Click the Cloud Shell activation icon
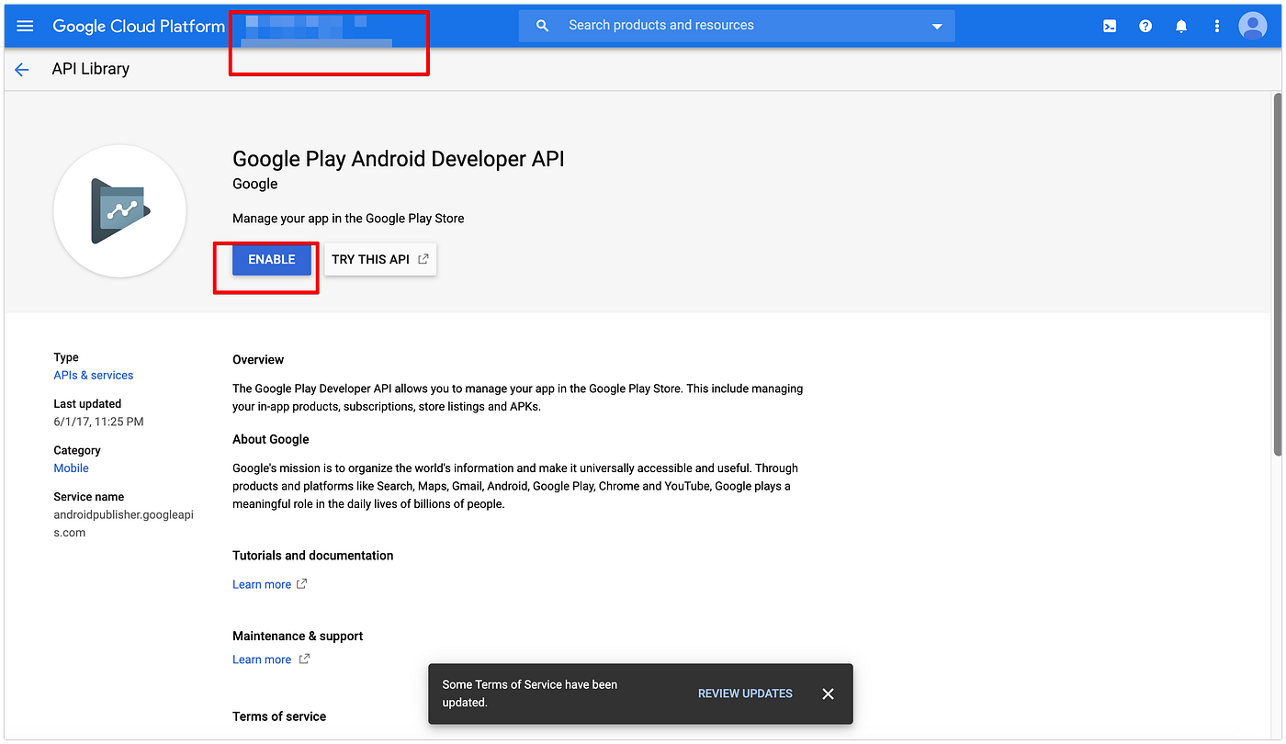The image size is (1286, 744). pyautogui.click(x=1109, y=26)
